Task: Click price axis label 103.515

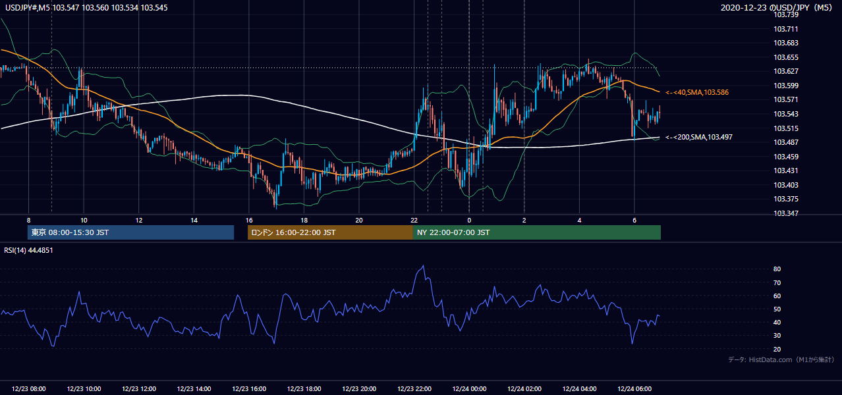Action: 785,128
